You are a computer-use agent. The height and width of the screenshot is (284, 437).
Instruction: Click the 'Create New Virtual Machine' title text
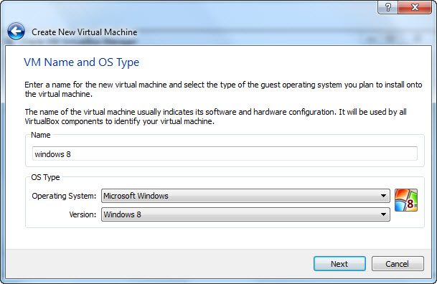[85, 32]
